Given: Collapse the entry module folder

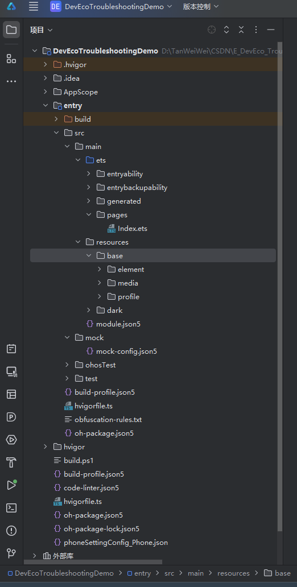Looking at the screenshot, I should click(46, 106).
